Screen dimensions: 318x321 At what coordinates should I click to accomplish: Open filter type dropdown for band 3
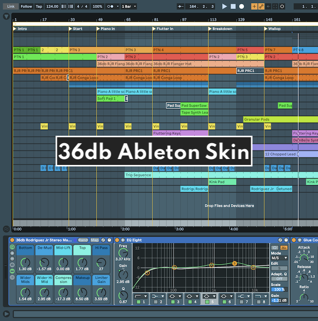coord(175,296)
